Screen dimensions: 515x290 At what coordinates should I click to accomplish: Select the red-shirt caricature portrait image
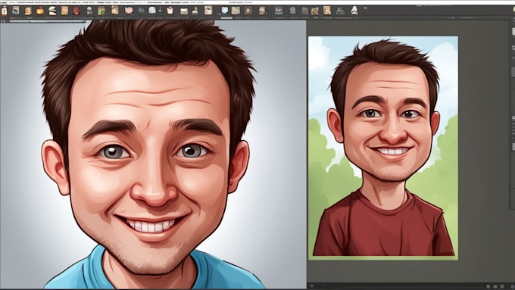click(383, 148)
